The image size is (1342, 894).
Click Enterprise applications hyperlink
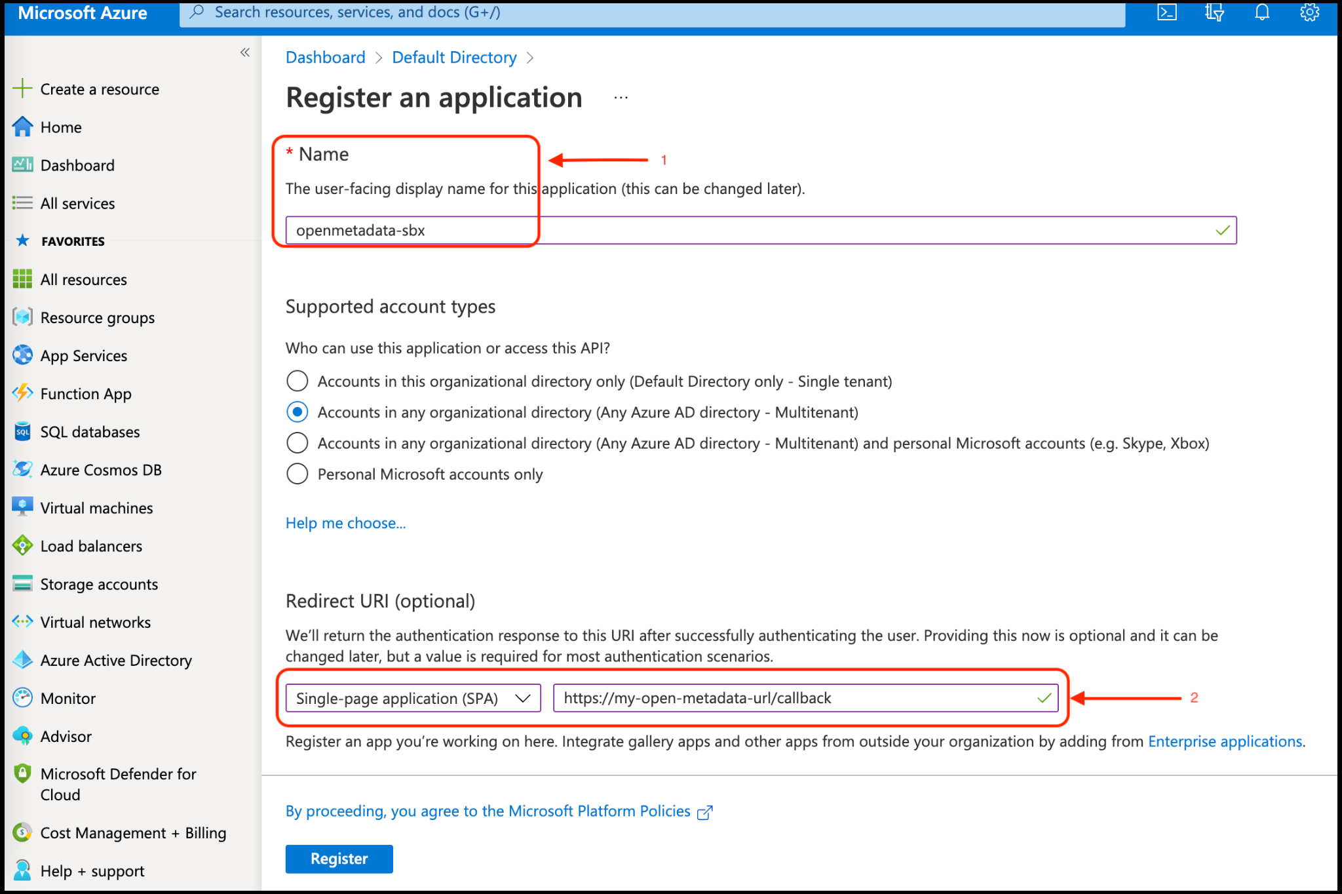pos(1225,739)
